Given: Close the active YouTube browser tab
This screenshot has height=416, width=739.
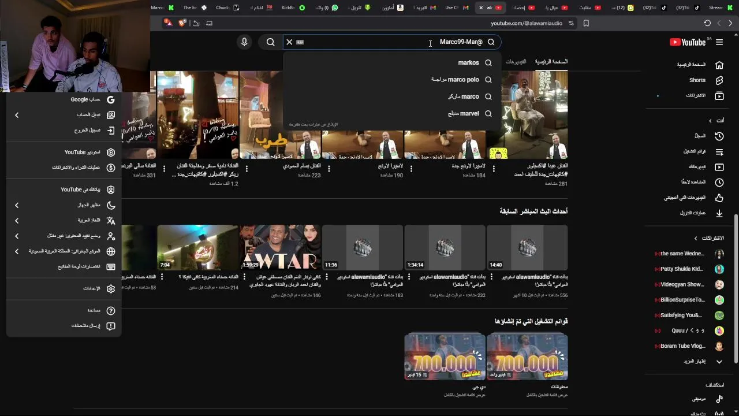Looking at the screenshot, I should pyautogui.click(x=481, y=8).
